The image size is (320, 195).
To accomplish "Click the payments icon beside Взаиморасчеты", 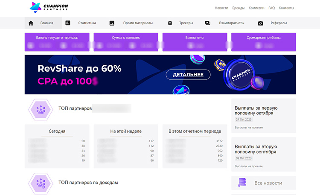I will pos(207,23).
